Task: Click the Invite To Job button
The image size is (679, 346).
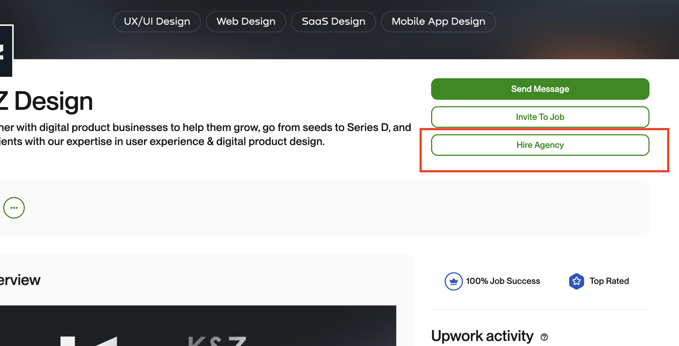Action: [x=540, y=117]
